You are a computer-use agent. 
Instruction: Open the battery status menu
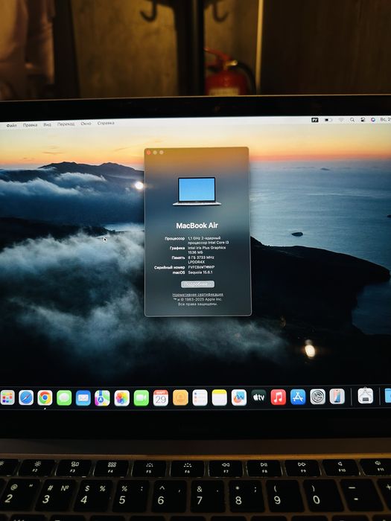[x=328, y=120]
